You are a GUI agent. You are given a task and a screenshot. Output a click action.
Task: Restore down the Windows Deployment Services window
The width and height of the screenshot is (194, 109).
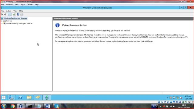click(185, 8)
